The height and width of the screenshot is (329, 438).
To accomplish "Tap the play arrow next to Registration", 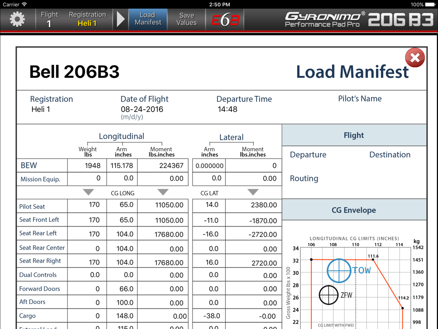I will [121, 19].
